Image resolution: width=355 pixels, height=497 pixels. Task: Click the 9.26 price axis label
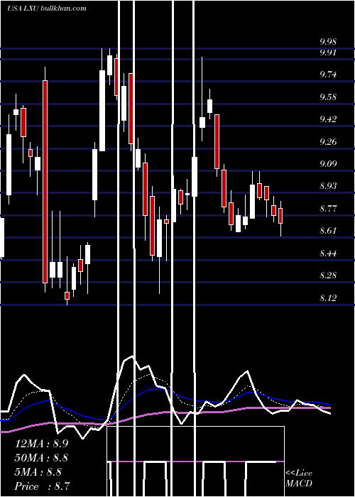click(328, 141)
